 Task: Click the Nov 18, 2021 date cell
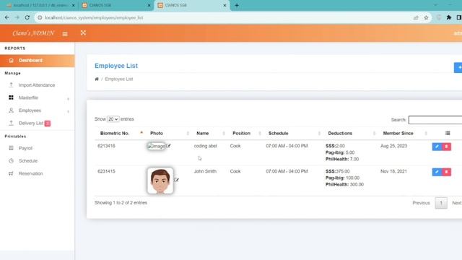pyautogui.click(x=393, y=171)
